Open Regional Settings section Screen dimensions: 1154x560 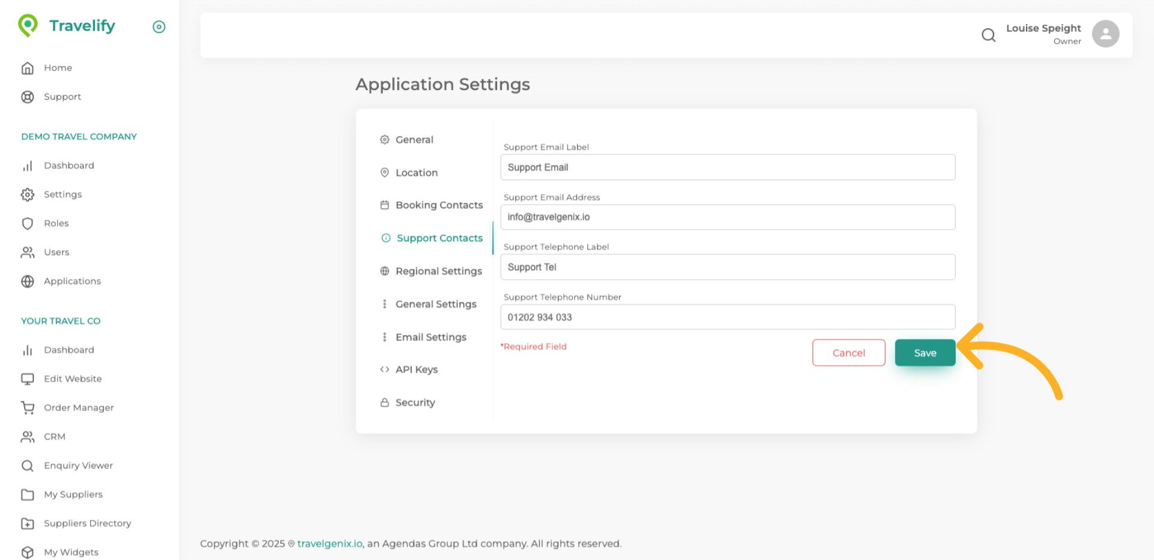[438, 271]
